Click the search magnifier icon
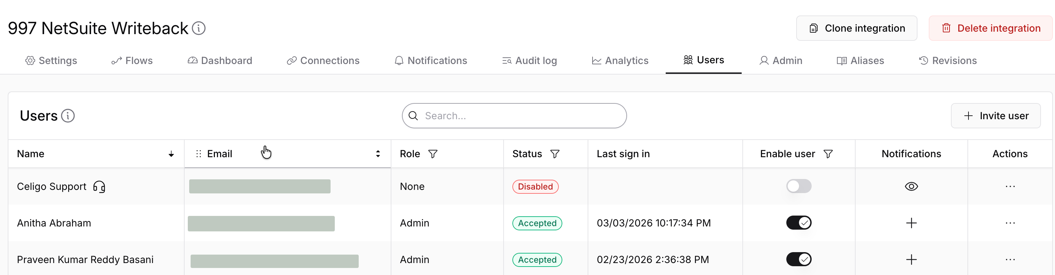 tap(413, 116)
